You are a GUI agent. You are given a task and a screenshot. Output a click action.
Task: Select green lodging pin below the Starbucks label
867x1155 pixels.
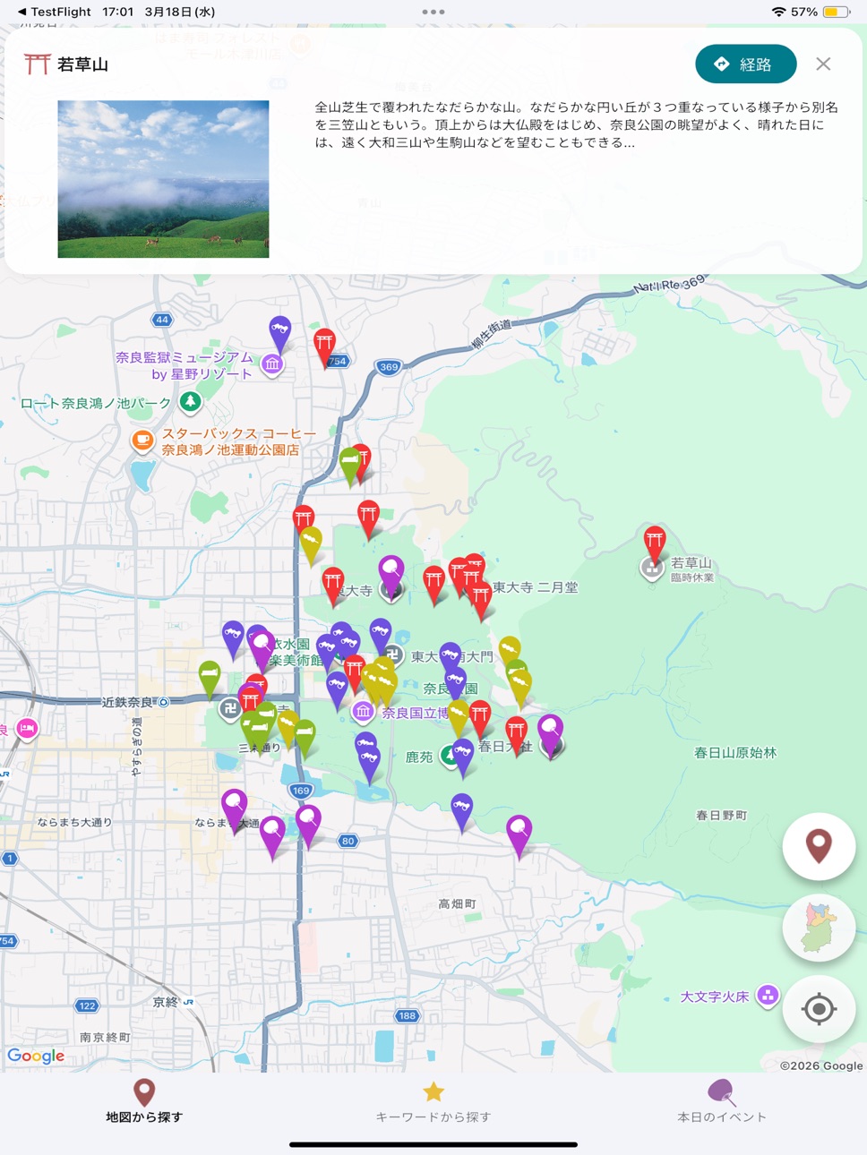[350, 466]
